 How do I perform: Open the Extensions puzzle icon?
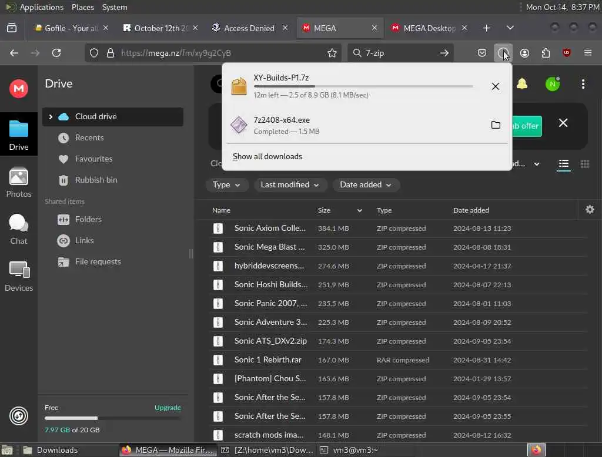pyautogui.click(x=546, y=53)
